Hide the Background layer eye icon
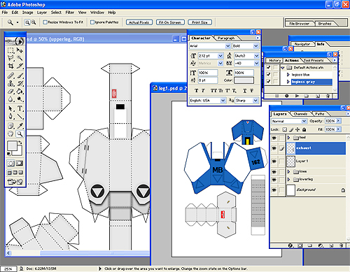This screenshot has height=272, width=350. coord(274,190)
